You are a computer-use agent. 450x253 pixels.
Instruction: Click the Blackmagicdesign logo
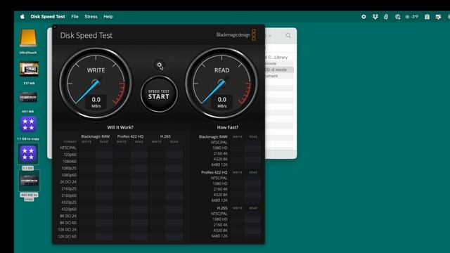236,35
